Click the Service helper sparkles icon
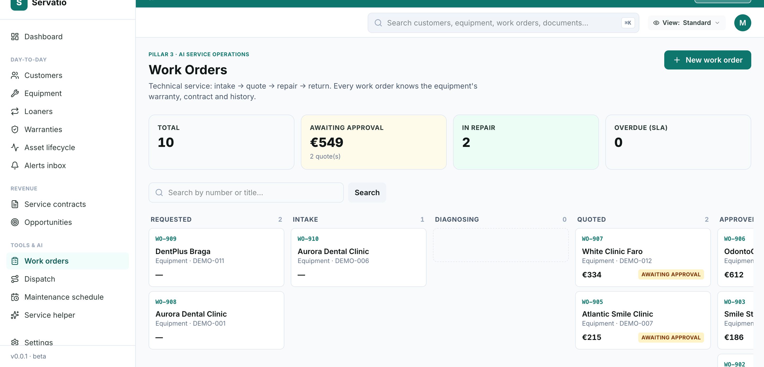This screenshot has height=367, width=764. click(x=15, y=315)
